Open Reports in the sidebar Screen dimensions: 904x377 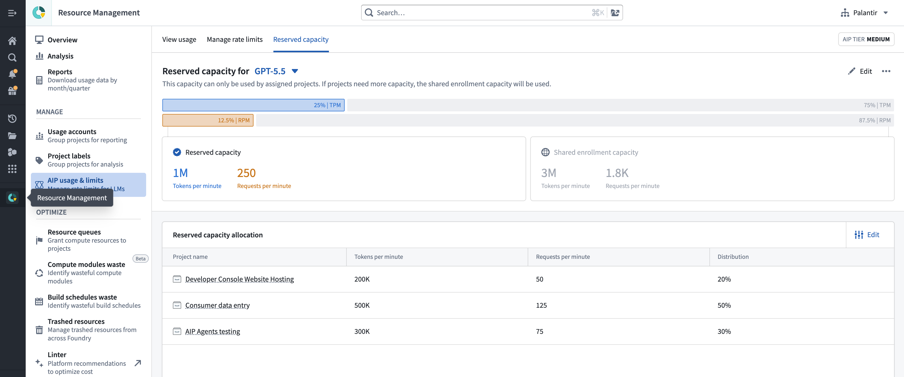pos(89,80)
